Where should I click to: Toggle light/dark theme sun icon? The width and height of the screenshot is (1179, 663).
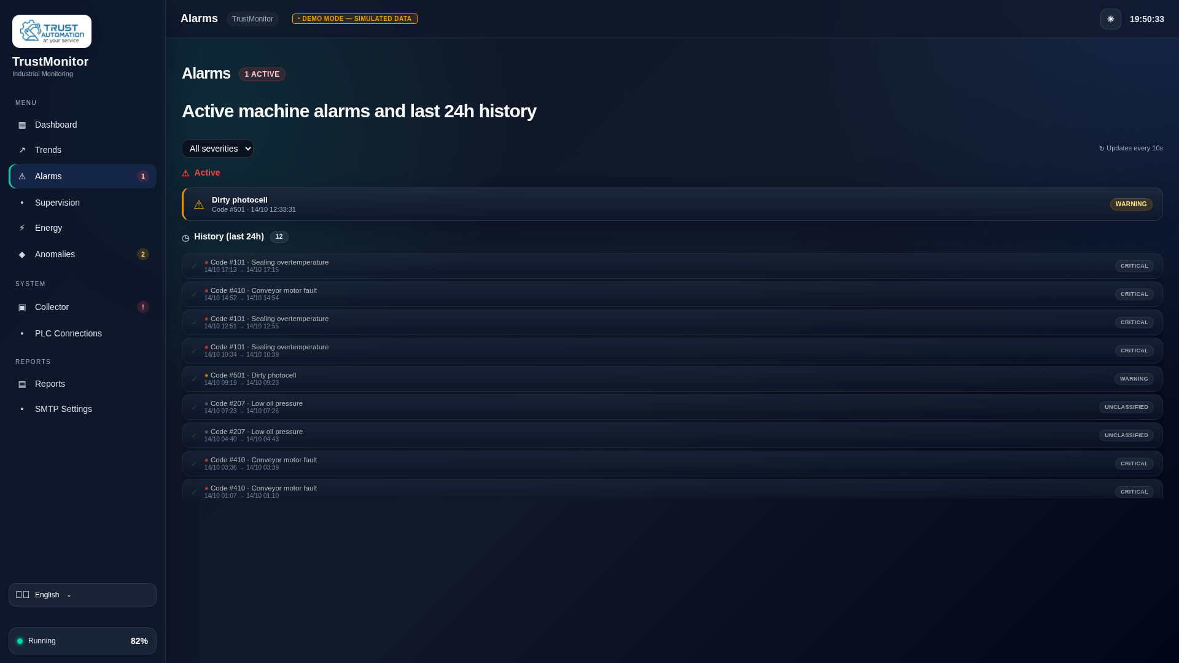(x=1110, y=19)
